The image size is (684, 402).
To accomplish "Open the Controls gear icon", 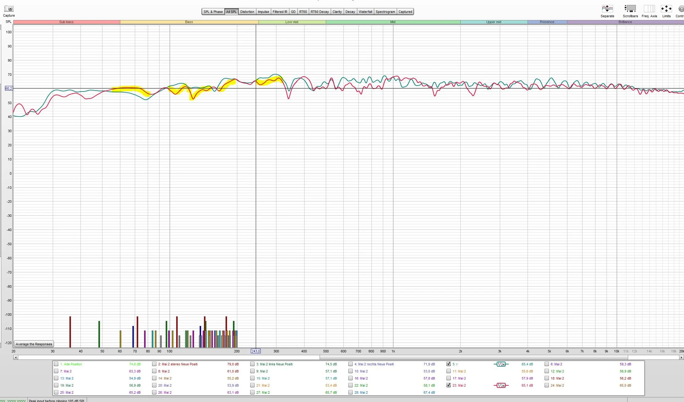I will tap(681, 9).
